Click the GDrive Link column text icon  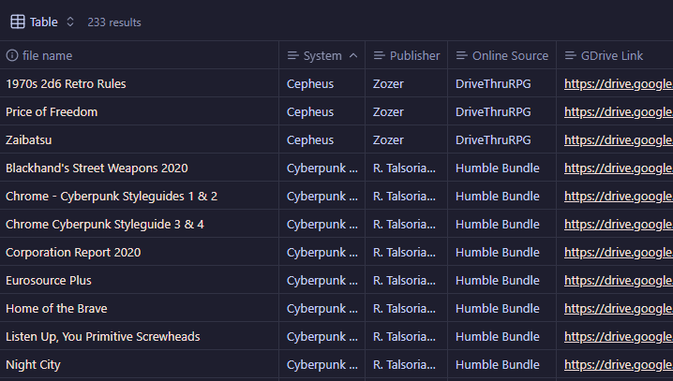pos(571,56)
